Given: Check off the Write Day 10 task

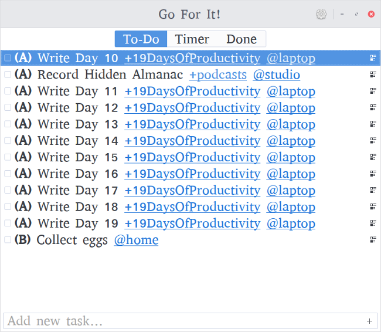Looking at the screenshot, I should [8, 58].
